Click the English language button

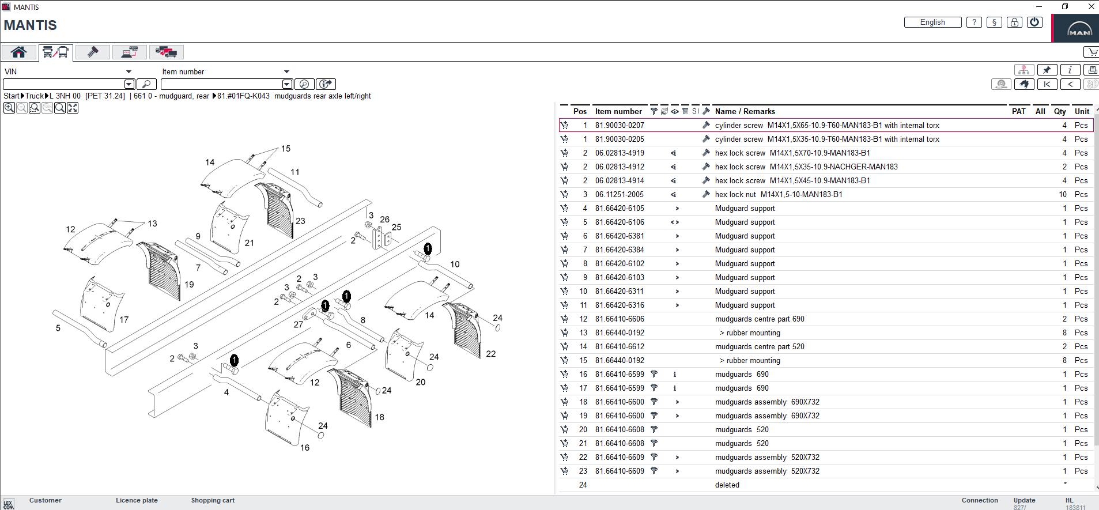click(932, 22)
